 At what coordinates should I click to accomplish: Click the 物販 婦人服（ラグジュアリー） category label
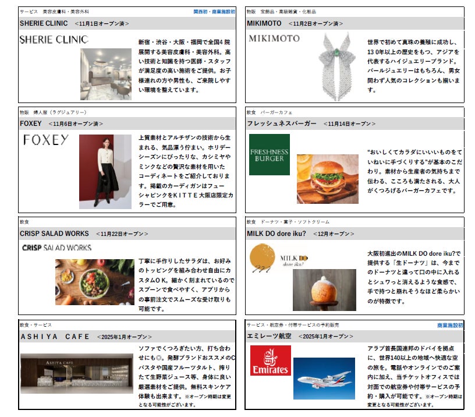pos(54,112)
